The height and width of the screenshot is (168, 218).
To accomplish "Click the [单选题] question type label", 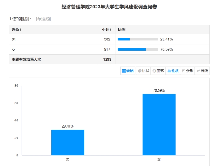I will pos(44,19).
